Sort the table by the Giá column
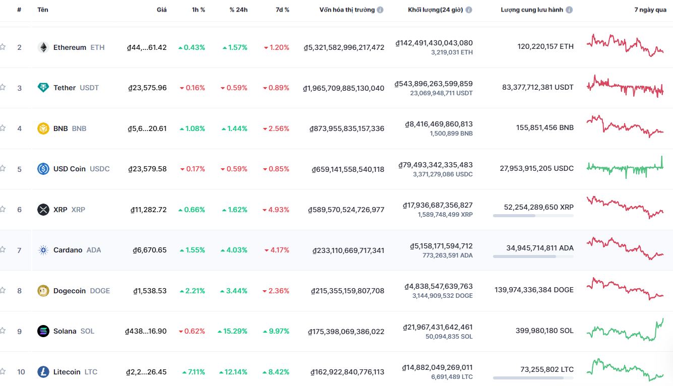This screenshot has width=673, height=386. 161,9
